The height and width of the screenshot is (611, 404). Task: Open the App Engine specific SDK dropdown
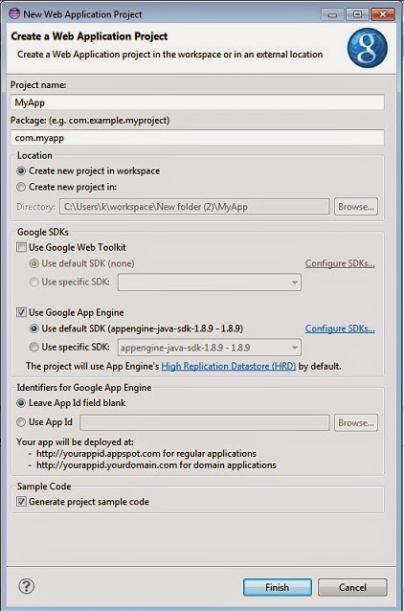pyautogui.click(x=210, y=348)
